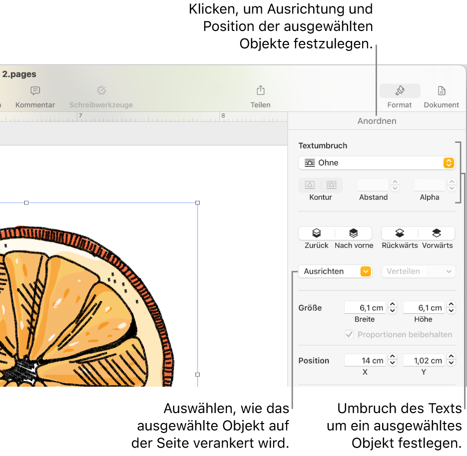The image size is (467, 456).
Task: Send object all the way back (Zurück)
Action: (x=317, y=233)
